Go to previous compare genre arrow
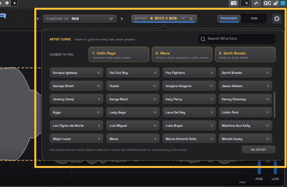The image size is (287, 187). tap(38, 19)
